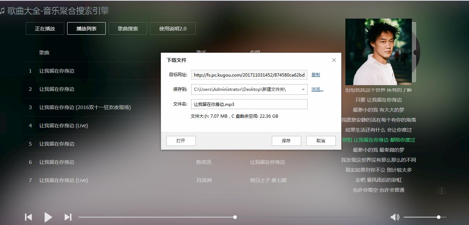This screenshot has width=469, height=225.
Task: Click 取消 to cancel the download
Action: point(321,141)
